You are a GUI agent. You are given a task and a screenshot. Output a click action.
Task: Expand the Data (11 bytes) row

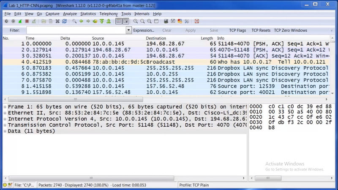click(x=5, y=131)
